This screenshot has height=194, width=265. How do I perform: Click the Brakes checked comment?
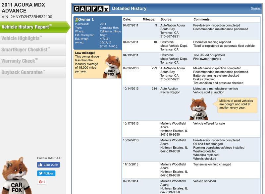point(204,79)
